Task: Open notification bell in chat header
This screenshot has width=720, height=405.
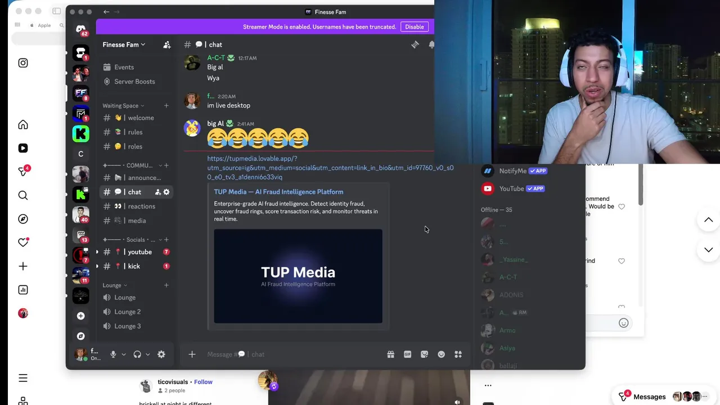Action: coord(431,44)
